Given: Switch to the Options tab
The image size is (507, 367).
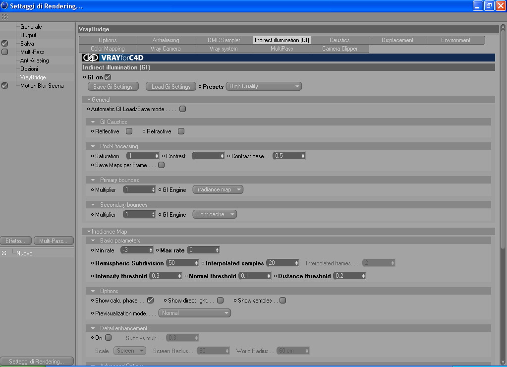Looking at the screenshot, I should 108,40.
